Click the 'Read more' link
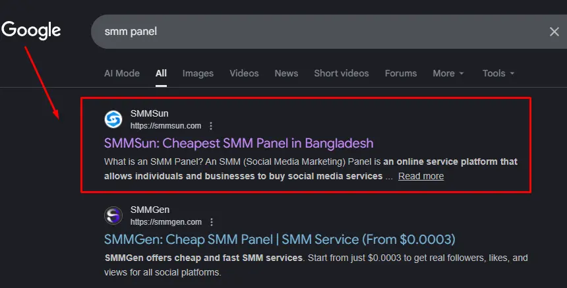This screenshot has height=288, width=567. 421,176
